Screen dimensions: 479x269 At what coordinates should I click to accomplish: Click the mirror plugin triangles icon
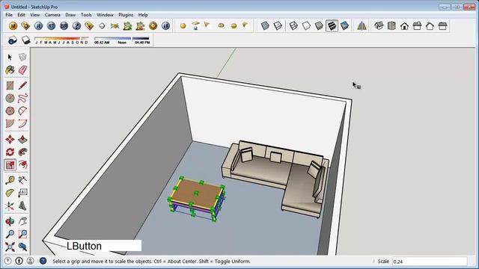click(x=361, y=25)
